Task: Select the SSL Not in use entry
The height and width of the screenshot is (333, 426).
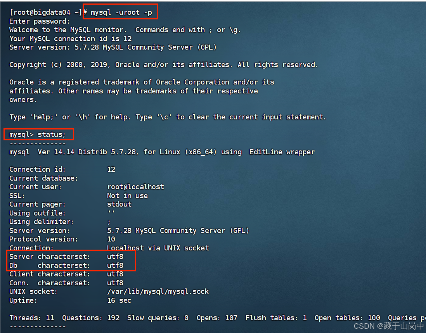Action: pyautogui.click(x=125, y=195)
